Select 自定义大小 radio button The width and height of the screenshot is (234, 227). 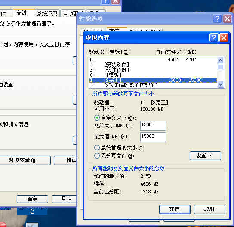click(97, 118)
